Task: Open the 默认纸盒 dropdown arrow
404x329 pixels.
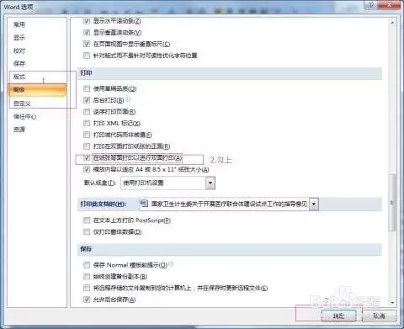Action: 210,183
